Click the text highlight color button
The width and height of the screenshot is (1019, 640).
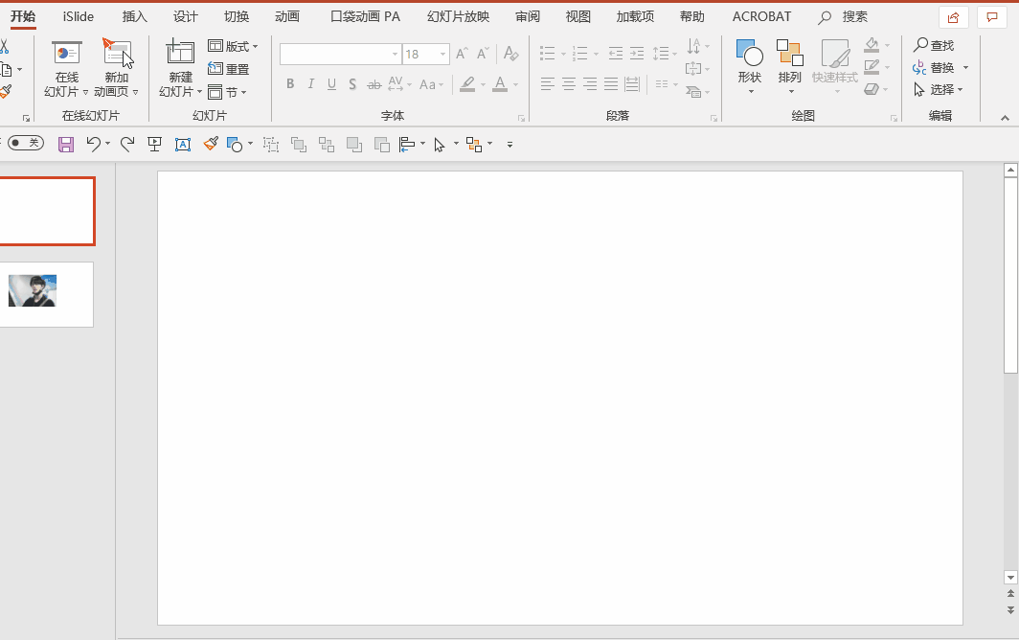tap(467, 84)
